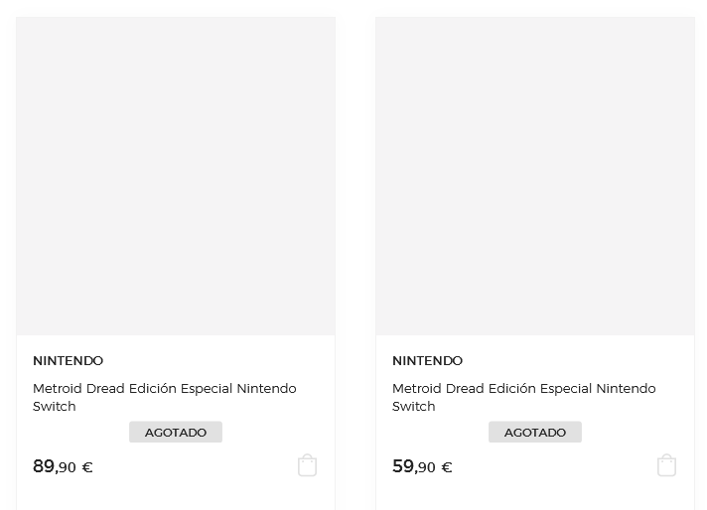Image resolution: width=707 pixels, height=510 pixels.
Task: Select the 89,90 € price text
Action: pyautogui.click(x=63, y=466)
